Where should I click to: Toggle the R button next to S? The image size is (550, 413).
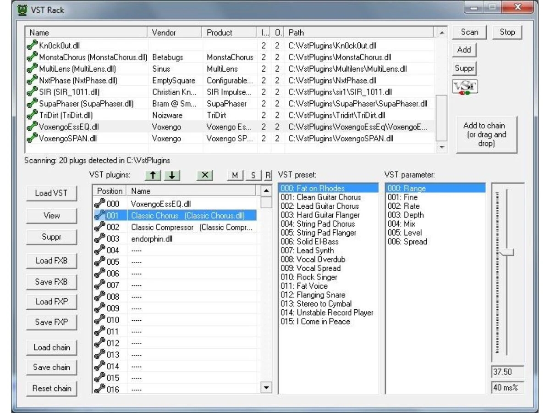tap(268, 175)
